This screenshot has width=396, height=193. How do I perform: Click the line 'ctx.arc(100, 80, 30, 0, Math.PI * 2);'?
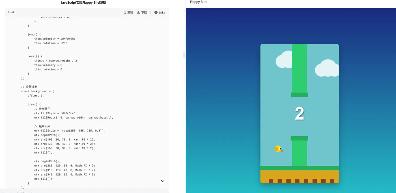coord(65,139)
